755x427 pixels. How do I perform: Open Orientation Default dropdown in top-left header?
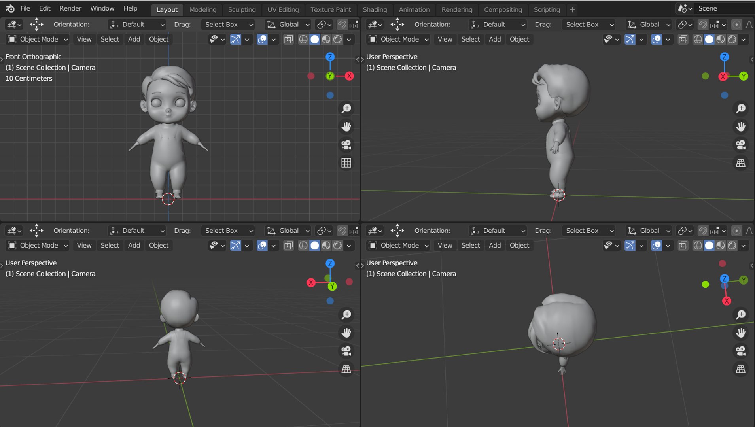tap(137, 25)
